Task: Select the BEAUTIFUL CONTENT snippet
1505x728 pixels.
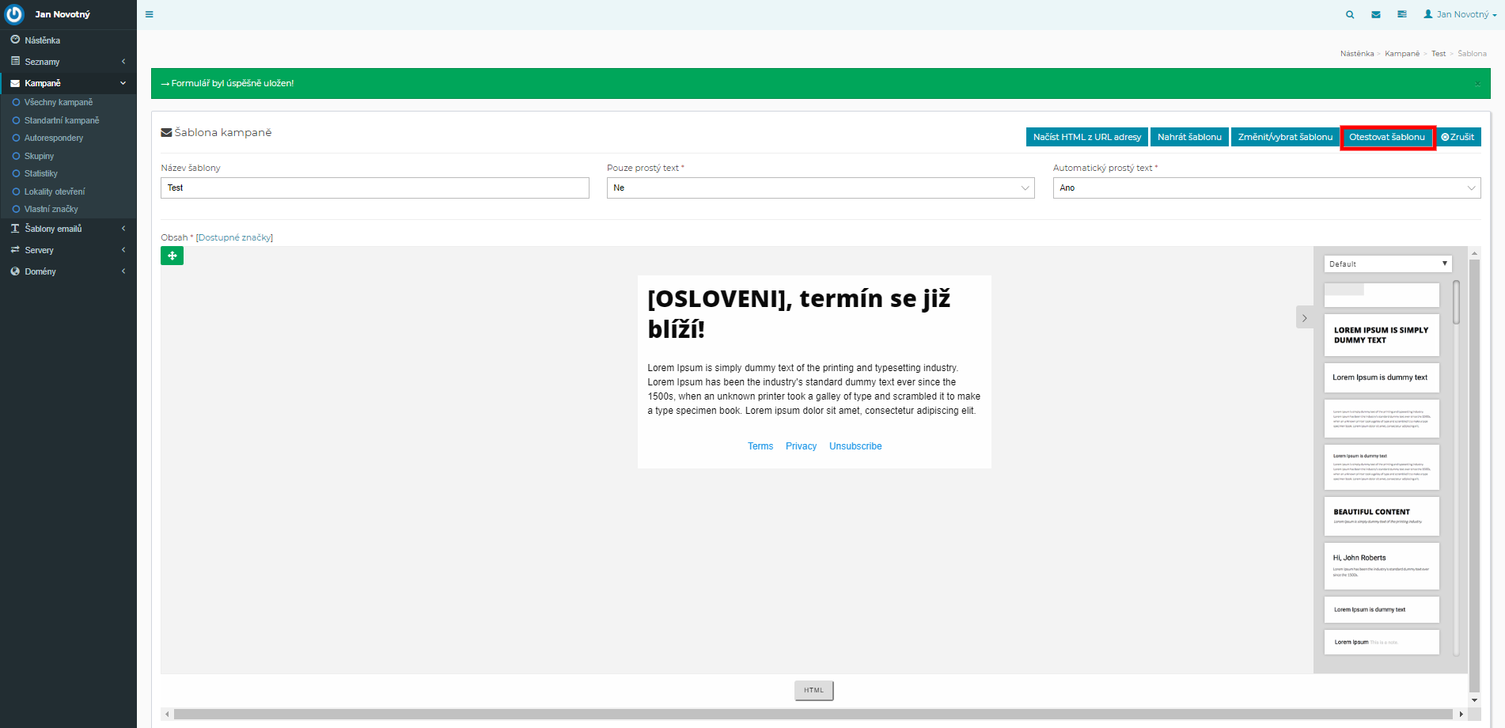Action: (x=1382, y=516)
